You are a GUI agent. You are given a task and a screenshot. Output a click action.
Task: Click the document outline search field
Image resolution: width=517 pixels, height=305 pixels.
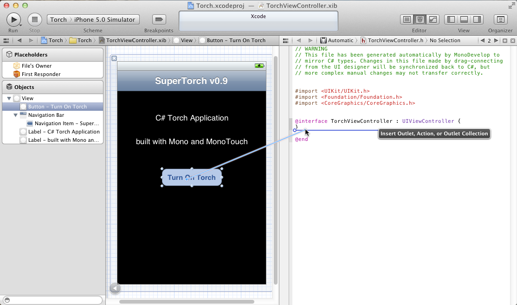click(52, 300)
